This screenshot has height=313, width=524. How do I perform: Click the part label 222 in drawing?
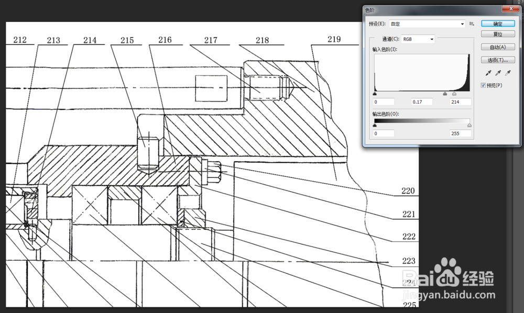coord(409,236)
